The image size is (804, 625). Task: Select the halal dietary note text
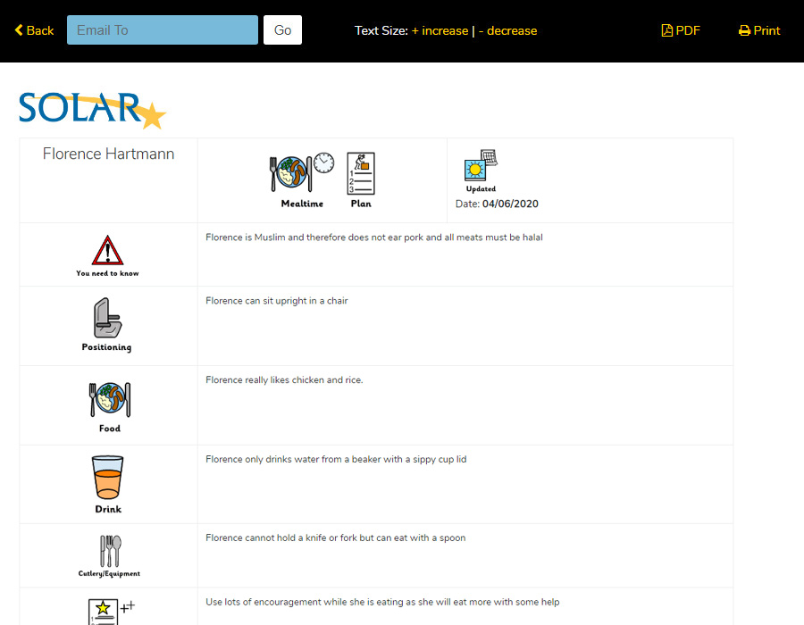point(373,237)
